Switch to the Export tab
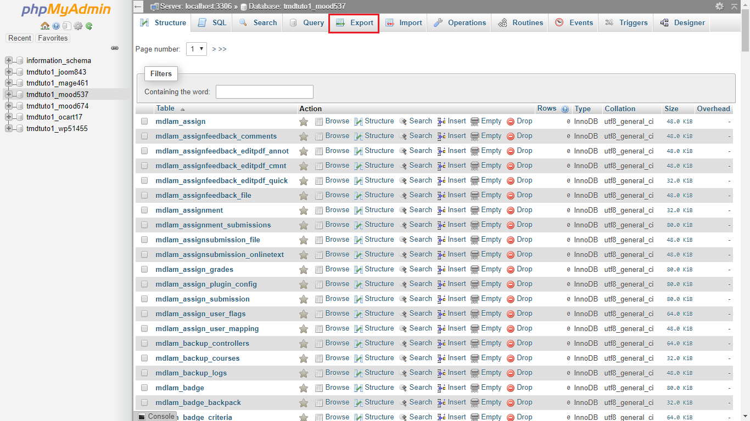The image size is (750, 421). [x=354, y=23]
